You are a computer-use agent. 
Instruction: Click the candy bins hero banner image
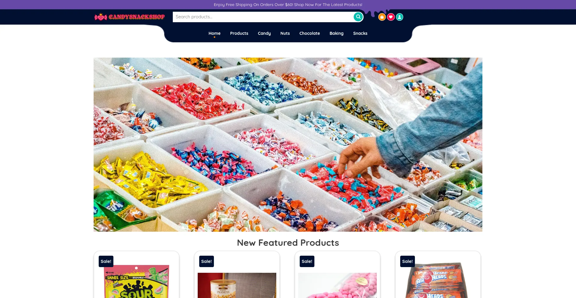[x=288, y=145]
